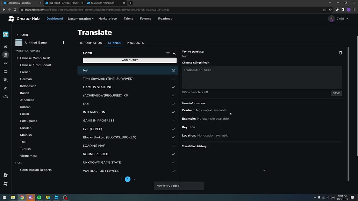
Task: Open the Documentation dropdown menu
Action: tap(80, 18)
